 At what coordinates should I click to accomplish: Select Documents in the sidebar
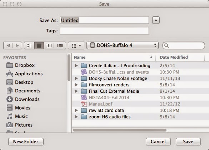click(x=23, y=91)
